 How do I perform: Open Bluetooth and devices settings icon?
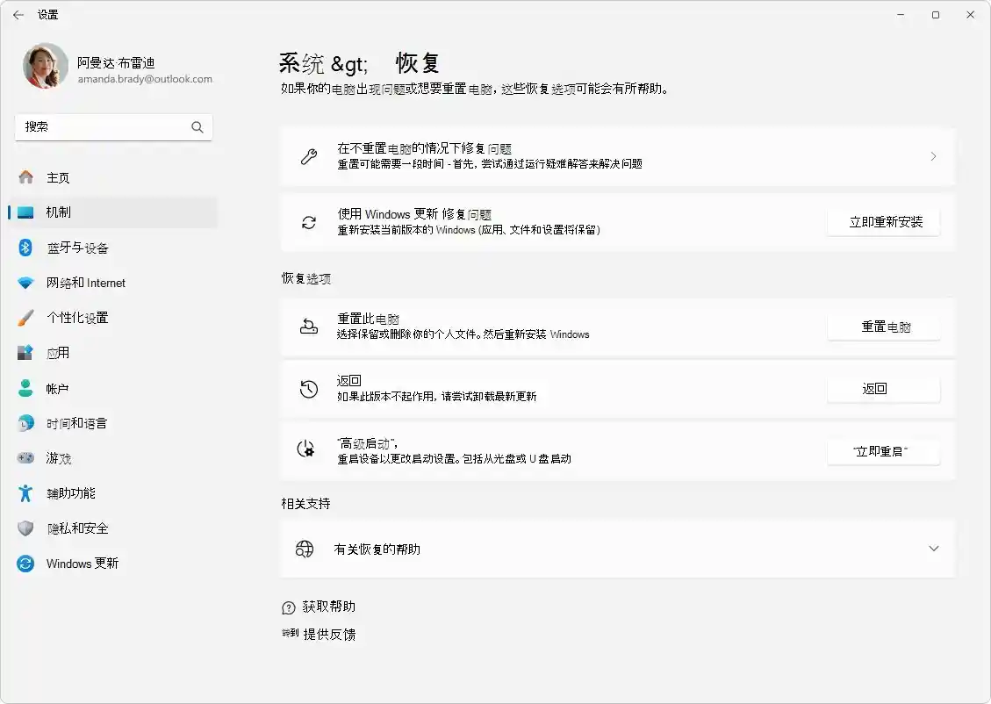click(23, 248)
